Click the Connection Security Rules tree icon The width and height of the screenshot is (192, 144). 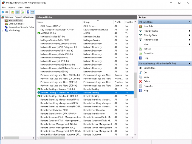(6, 27)
